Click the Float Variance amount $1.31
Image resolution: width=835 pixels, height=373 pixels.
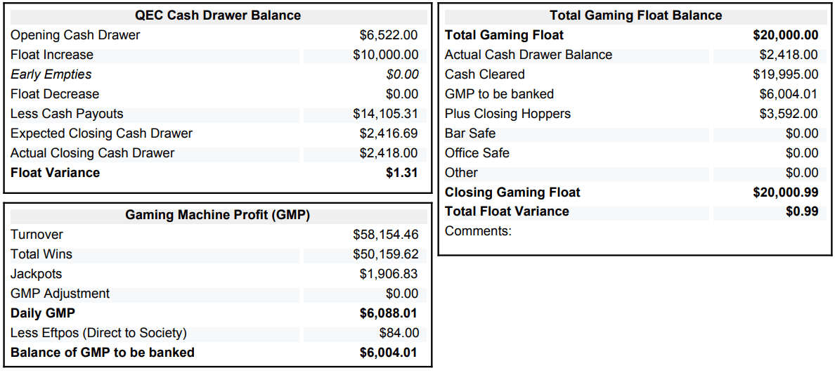coord(402,173)
